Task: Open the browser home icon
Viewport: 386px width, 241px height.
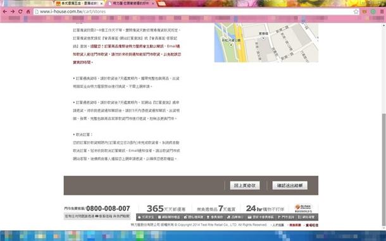Action: (x=28, y=11)
